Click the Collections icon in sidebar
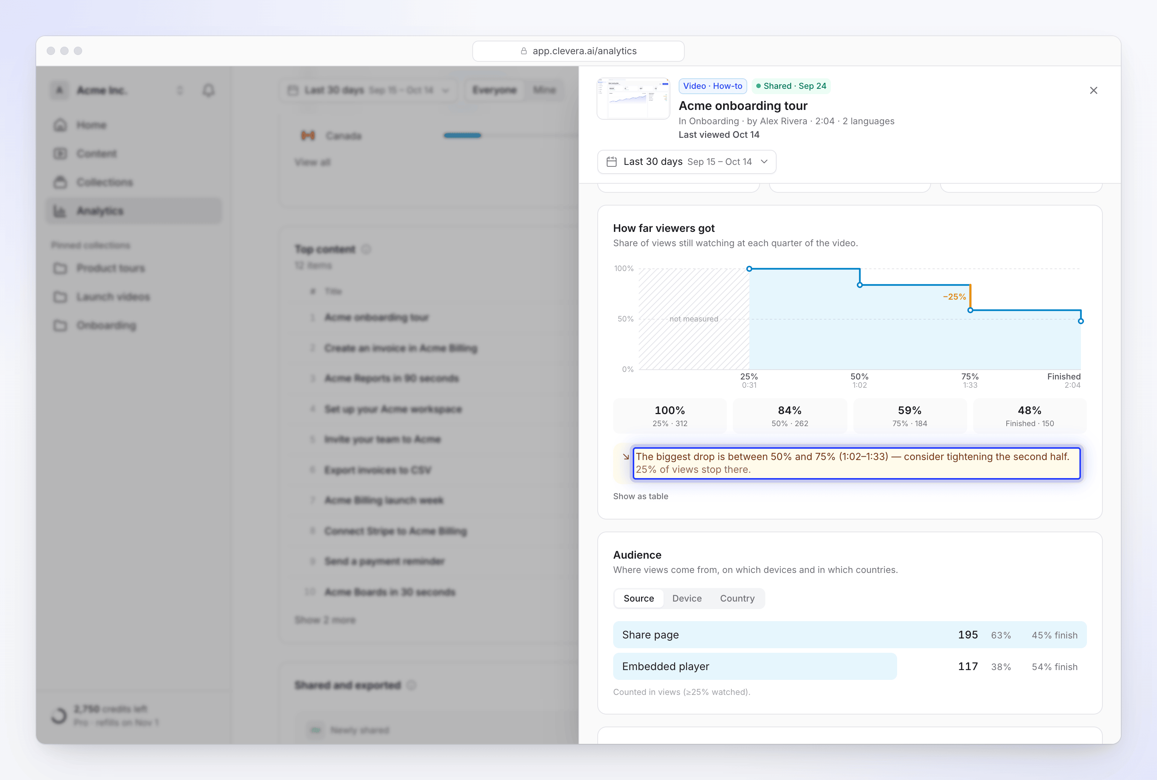Viewport: 1157px width, 780px height. click(60, 183)
